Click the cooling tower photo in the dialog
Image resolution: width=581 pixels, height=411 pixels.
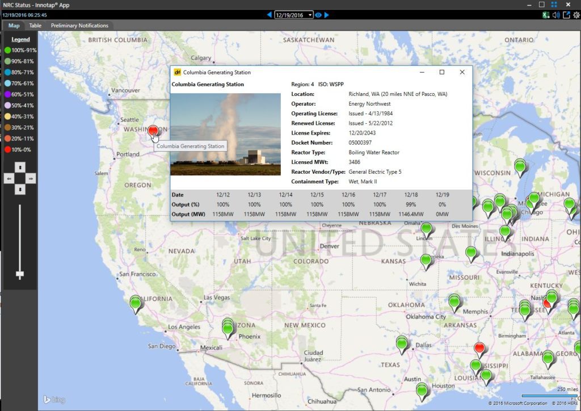coord(225,134)
